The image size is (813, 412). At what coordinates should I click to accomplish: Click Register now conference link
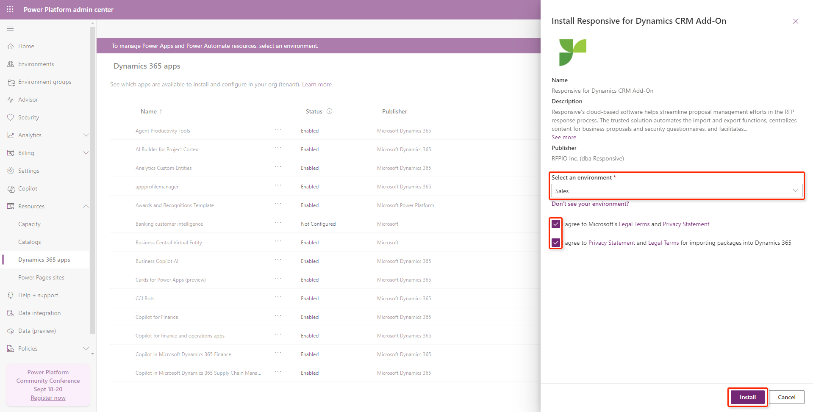[48, 398]
